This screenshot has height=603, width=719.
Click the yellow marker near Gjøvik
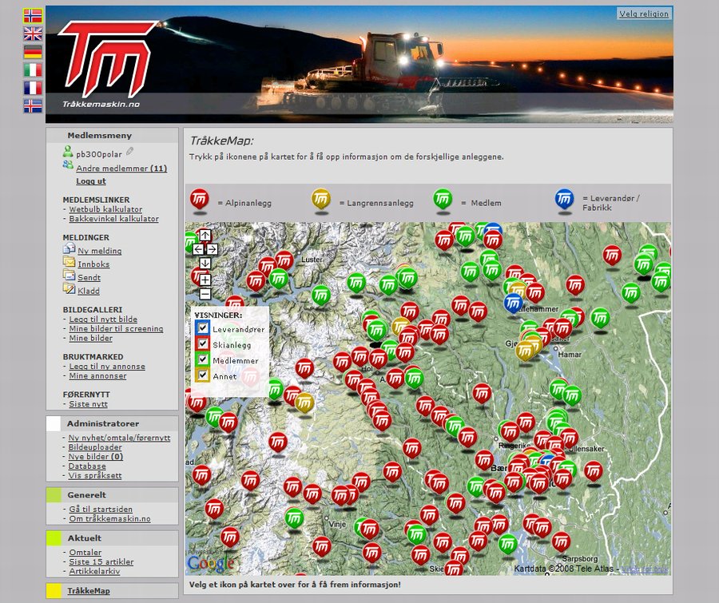(x=525, y=351)
